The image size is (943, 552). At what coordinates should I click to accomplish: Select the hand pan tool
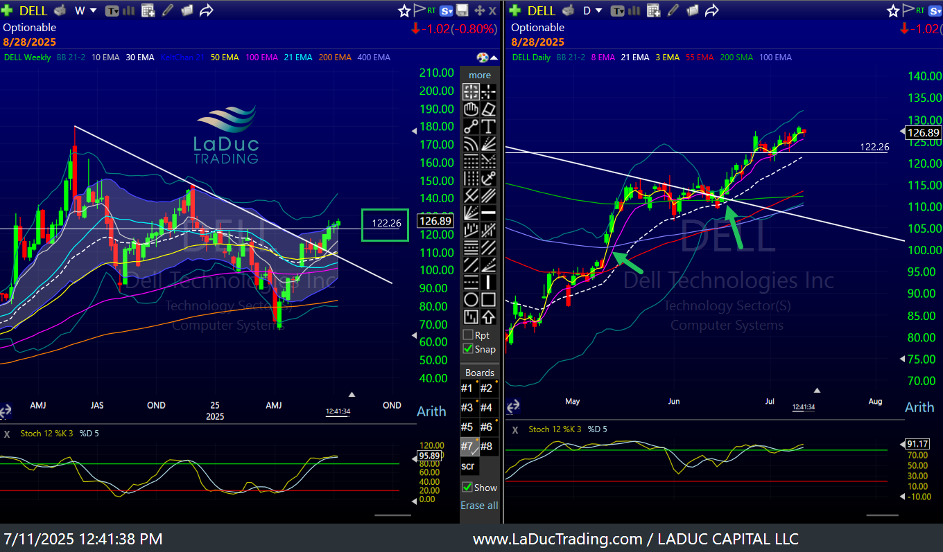click(x=471, y=109)
